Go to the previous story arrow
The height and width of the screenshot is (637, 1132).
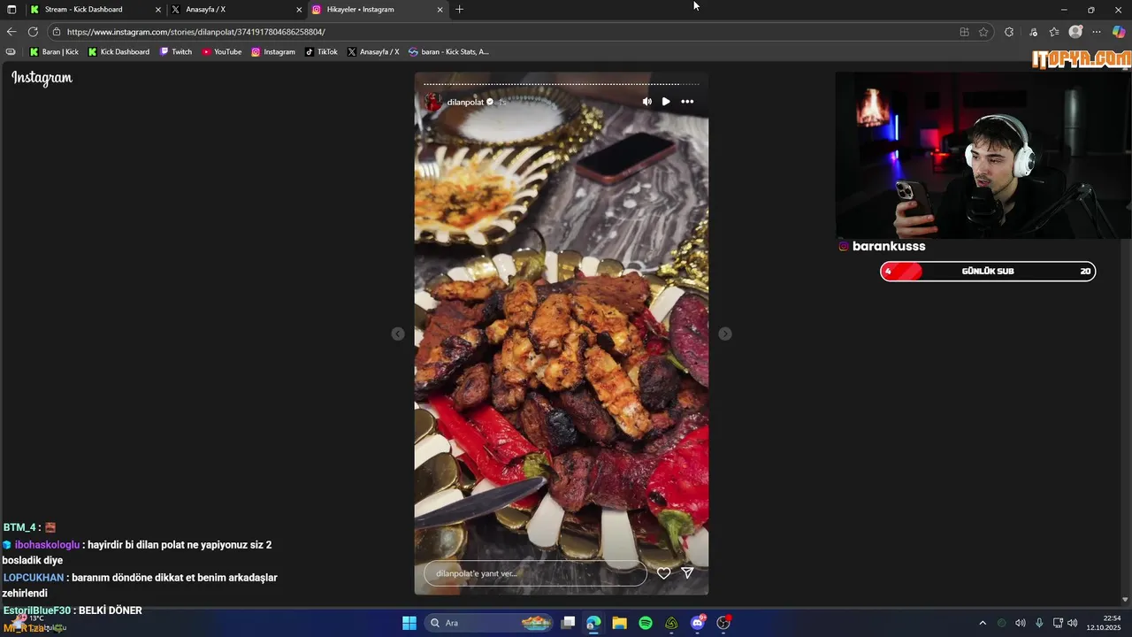click(398, 334)
